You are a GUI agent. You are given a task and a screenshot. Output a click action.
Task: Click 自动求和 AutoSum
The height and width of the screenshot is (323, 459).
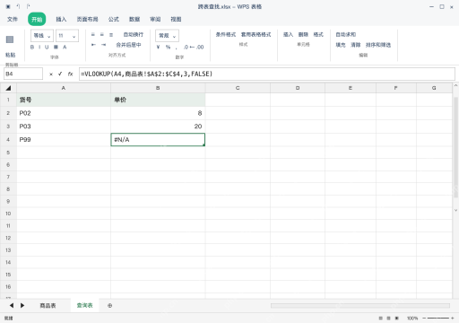point(346,35)
